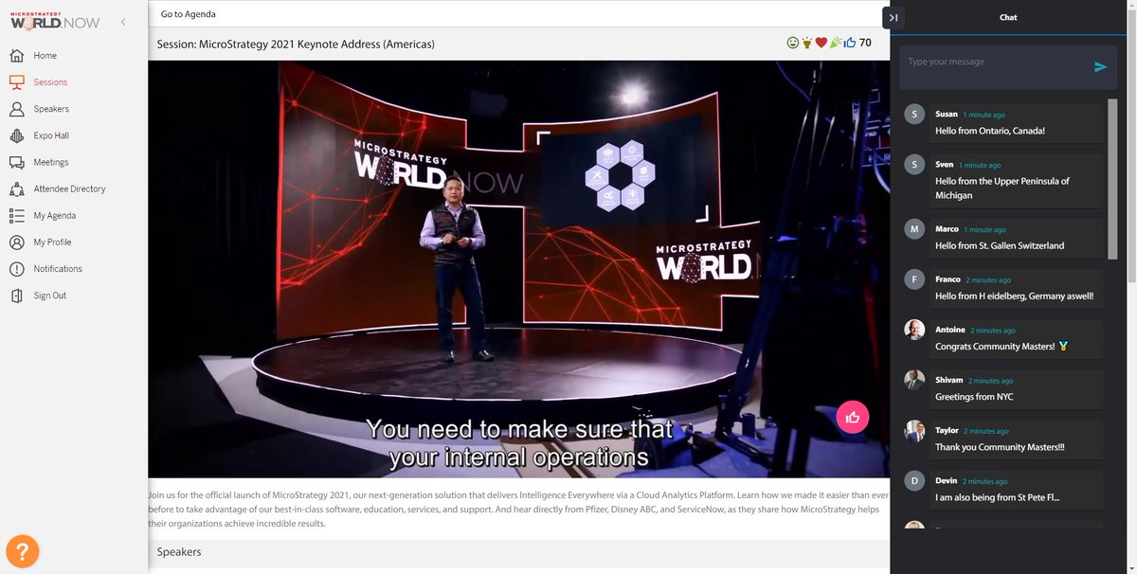
Task: Click Susan's chat avatar
Action: tap(914, 115)
